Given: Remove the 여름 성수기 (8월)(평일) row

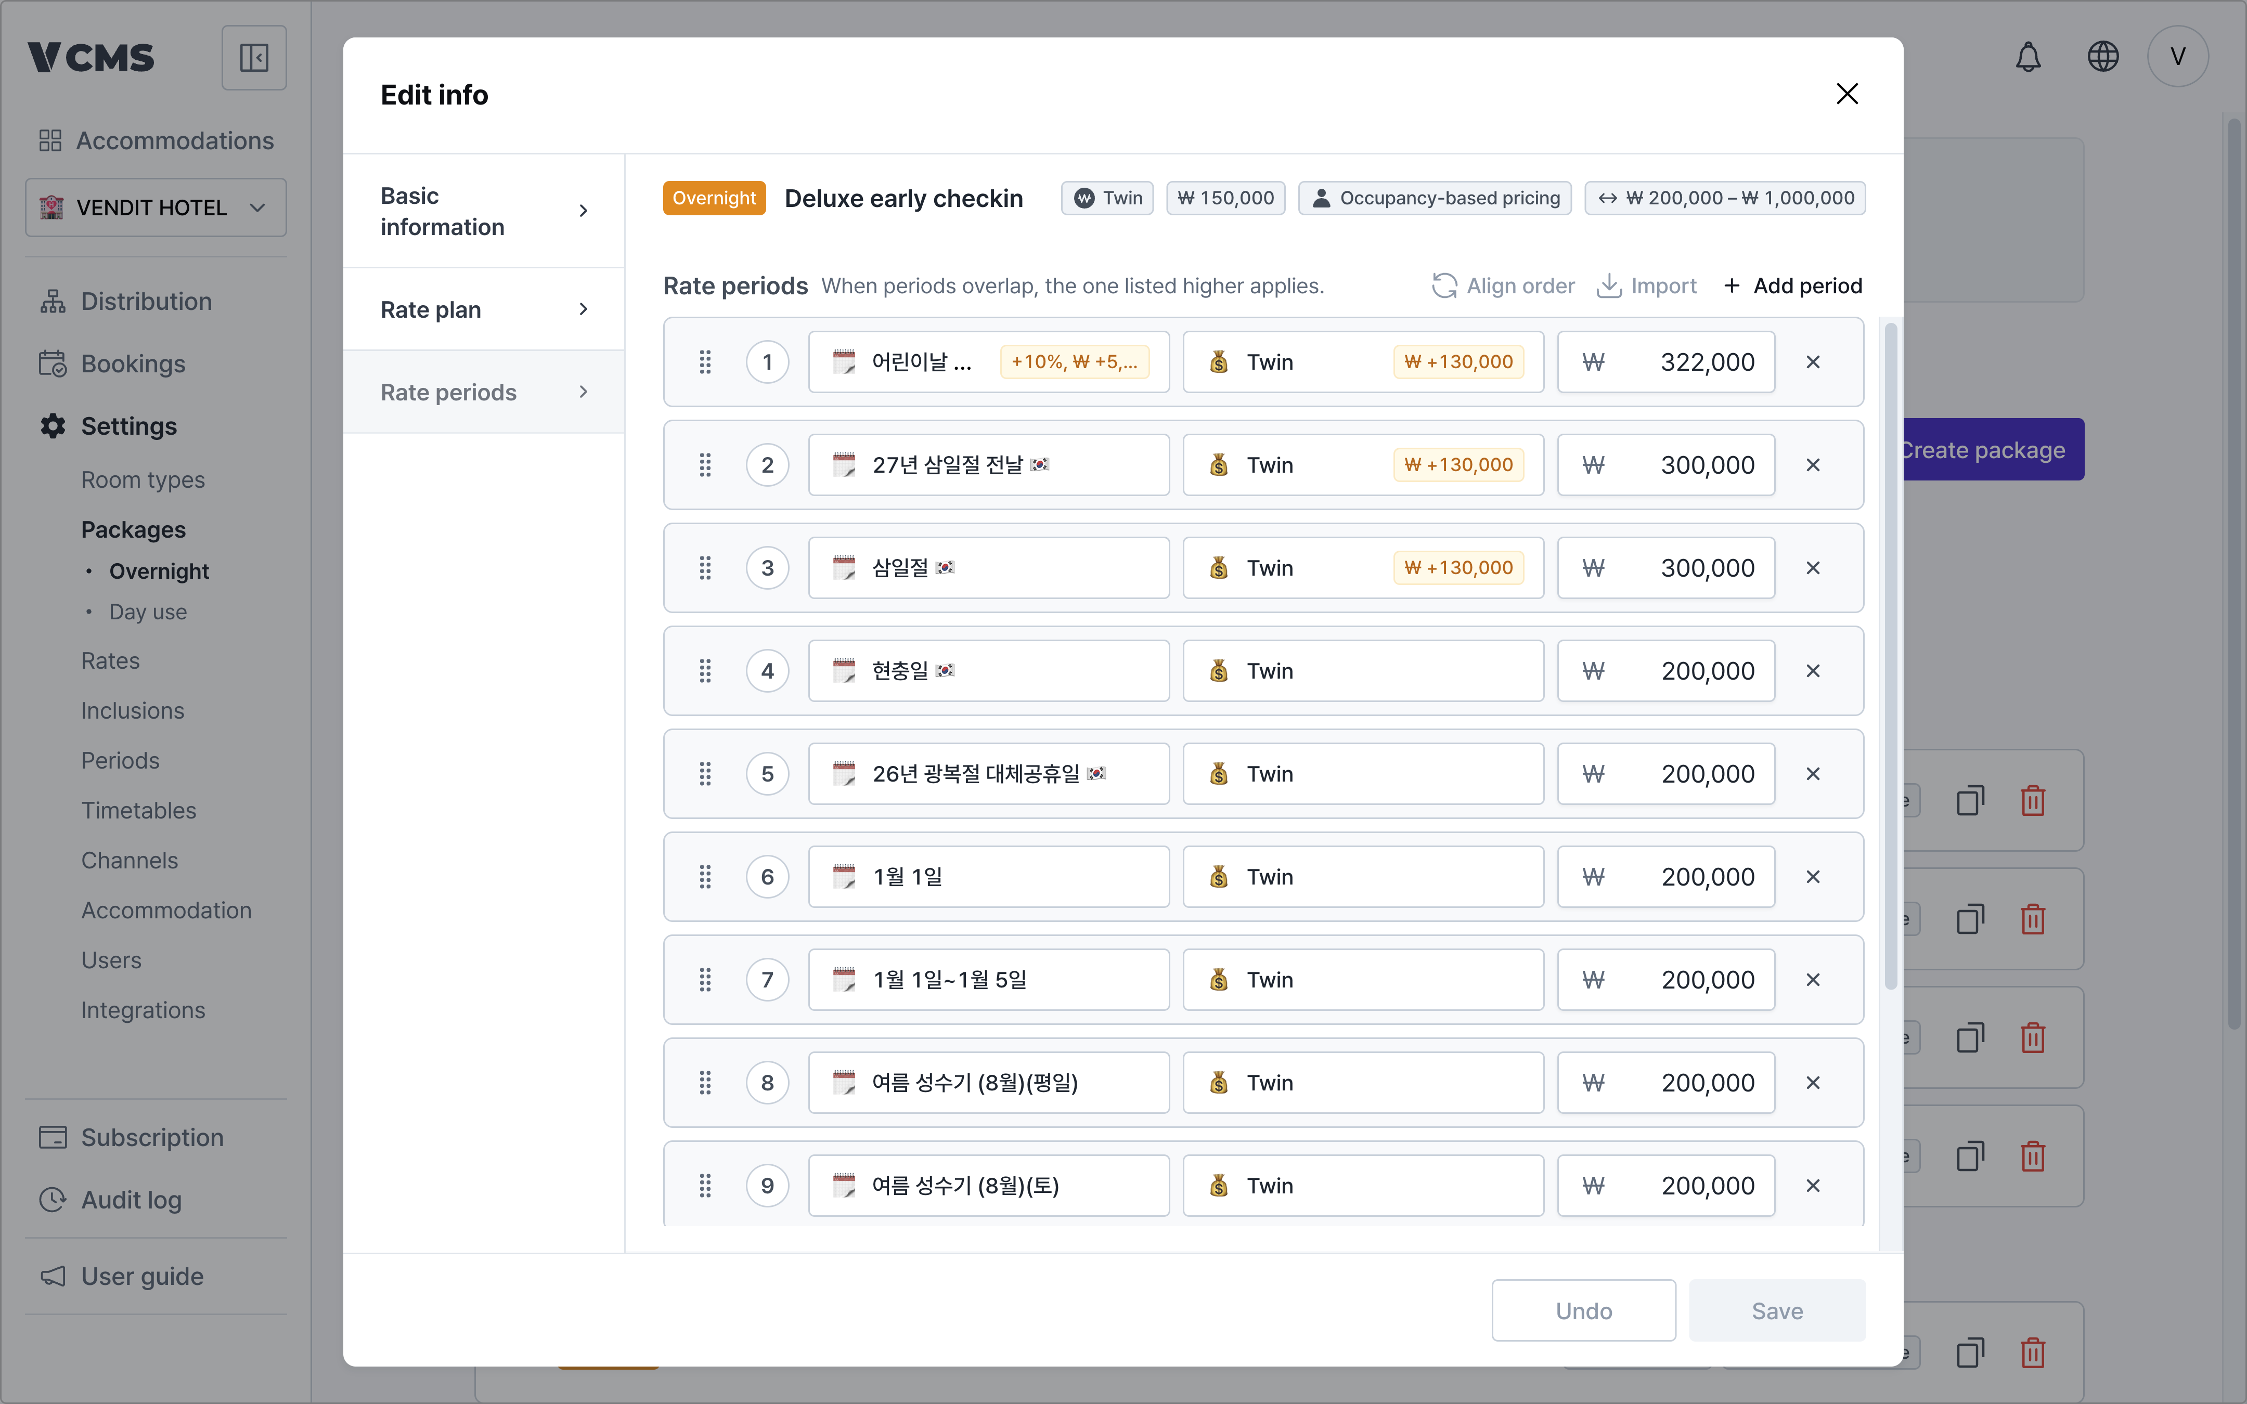Looking at the screenshot, I should 1813,1083.
